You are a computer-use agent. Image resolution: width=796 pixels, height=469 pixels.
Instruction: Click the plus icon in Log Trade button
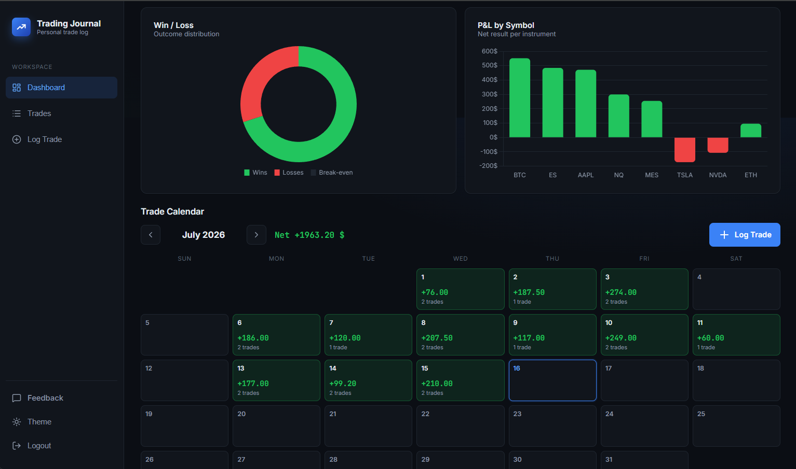click(724, 235)
